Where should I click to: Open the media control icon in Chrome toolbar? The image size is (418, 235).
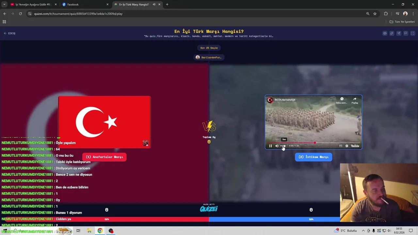pos(397,14)
